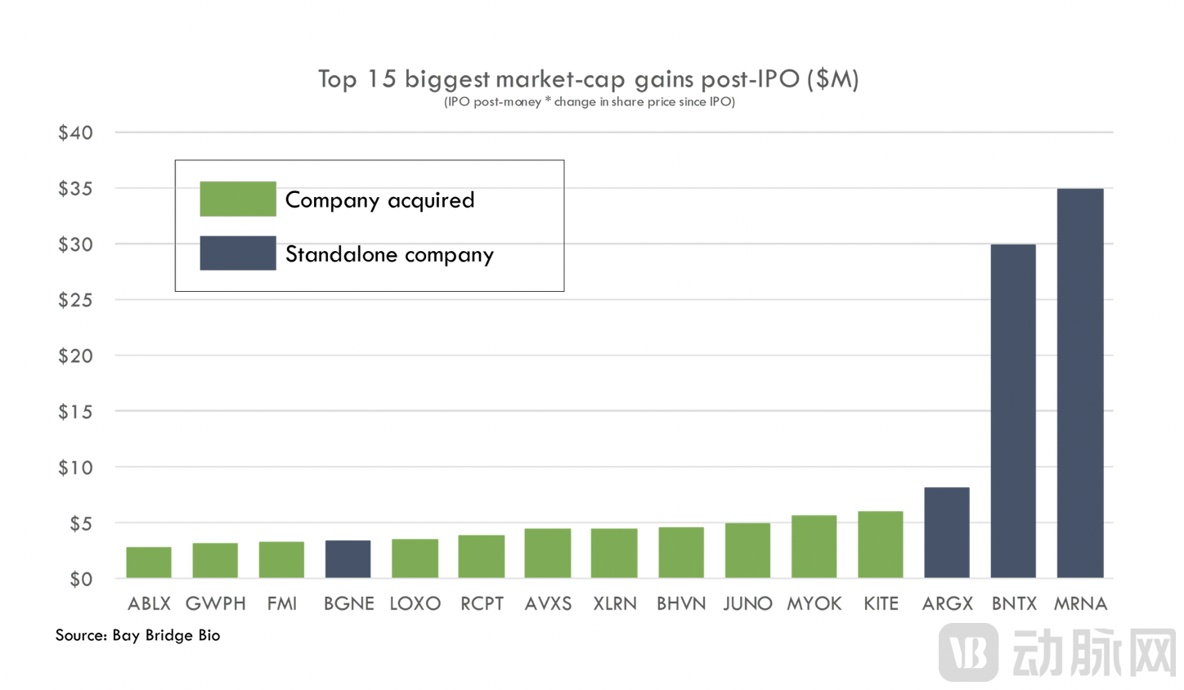Click the green Company acquired legend swatch

pos(238,199)
